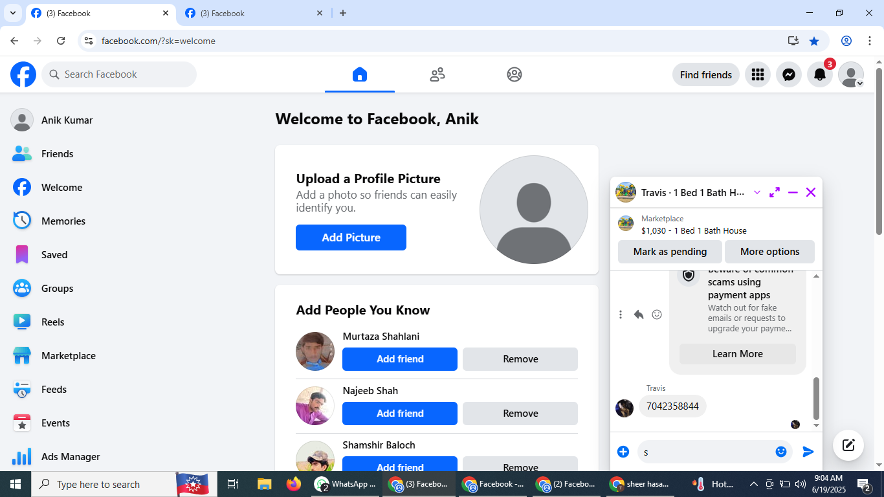Click the phone number message 7042358844
This screenshot has height=497, width=884.
tap(672, 406)
